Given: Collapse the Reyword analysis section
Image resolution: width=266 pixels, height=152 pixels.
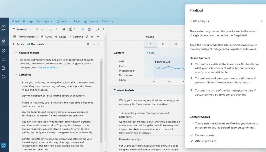Looking at the screenshot, I should [x=17, y=53].
